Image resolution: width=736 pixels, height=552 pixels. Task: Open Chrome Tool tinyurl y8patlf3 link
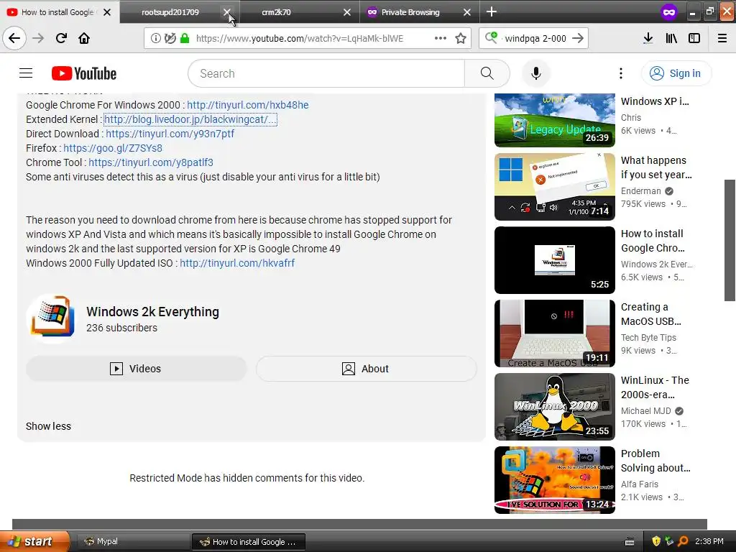[151, 162]
